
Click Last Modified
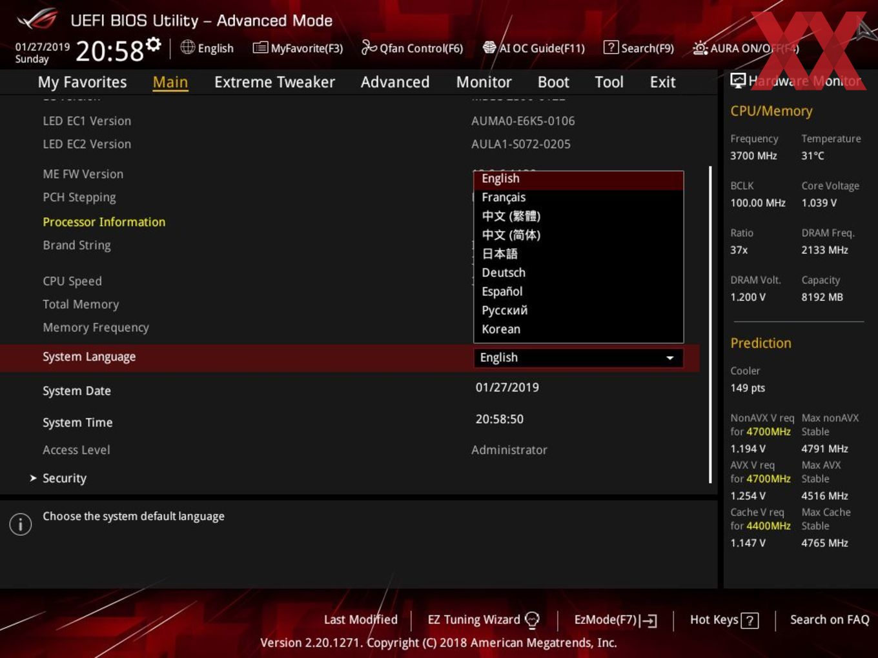pyautogui.click(x=361, y=619)
